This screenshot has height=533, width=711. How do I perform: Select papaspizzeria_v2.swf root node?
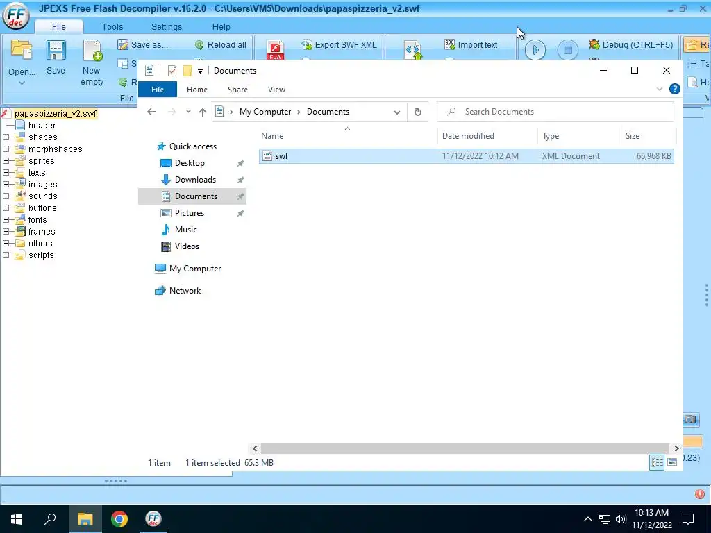point(55,113)
